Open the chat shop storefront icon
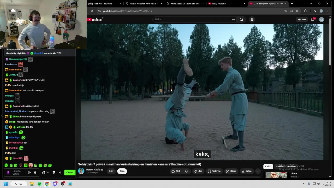Image resolution: width=334 pixels, height=188 pixels. [54, 173]
